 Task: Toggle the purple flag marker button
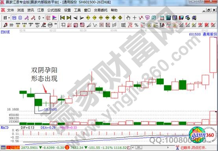[x=54, y=18]
